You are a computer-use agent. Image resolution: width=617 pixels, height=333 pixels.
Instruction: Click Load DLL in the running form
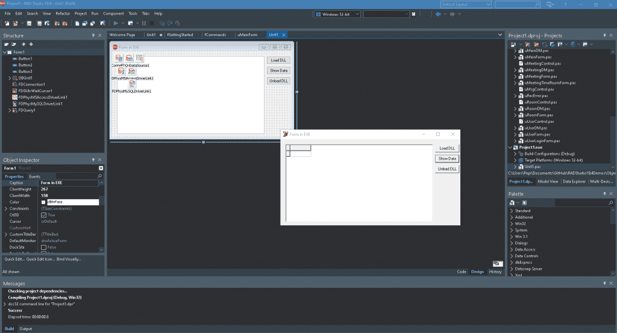point(447,148)
